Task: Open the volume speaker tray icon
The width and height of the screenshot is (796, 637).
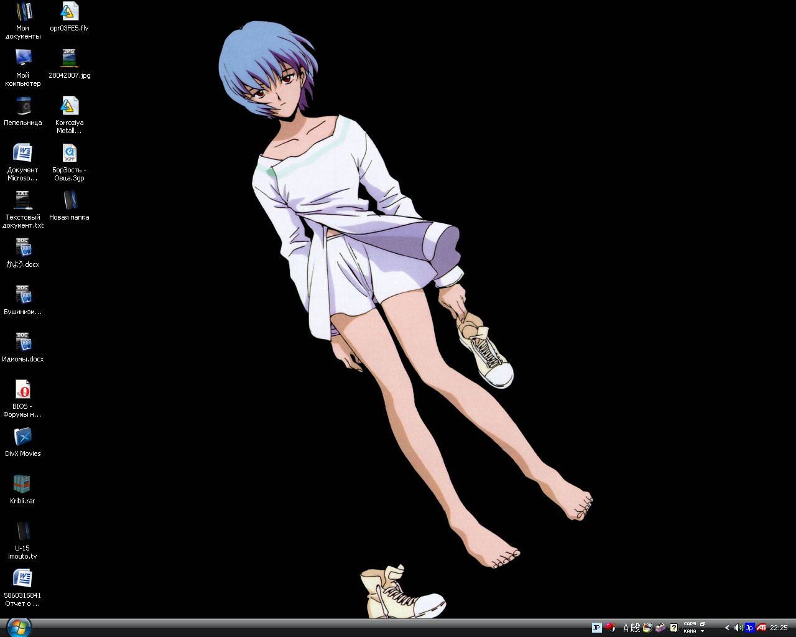Action: [x=738, y=628]
